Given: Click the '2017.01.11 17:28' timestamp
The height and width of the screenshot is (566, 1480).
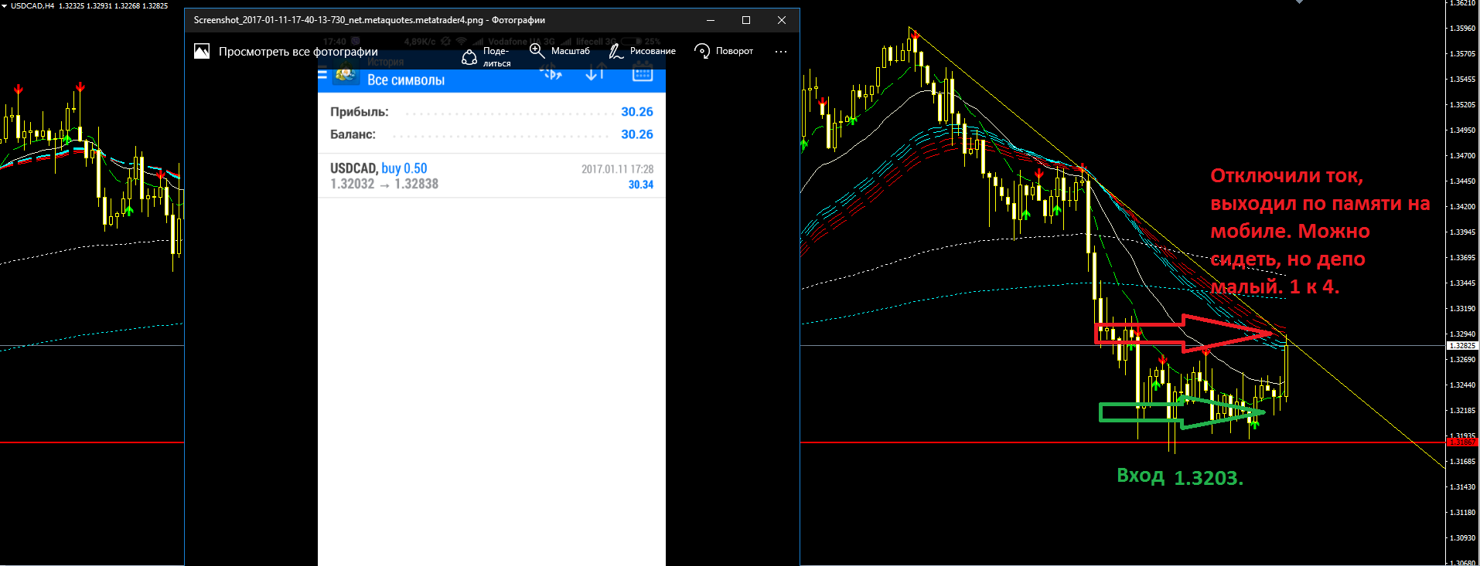Looking at the screenshot, I should pyautogui.click(x=617, y=169).
